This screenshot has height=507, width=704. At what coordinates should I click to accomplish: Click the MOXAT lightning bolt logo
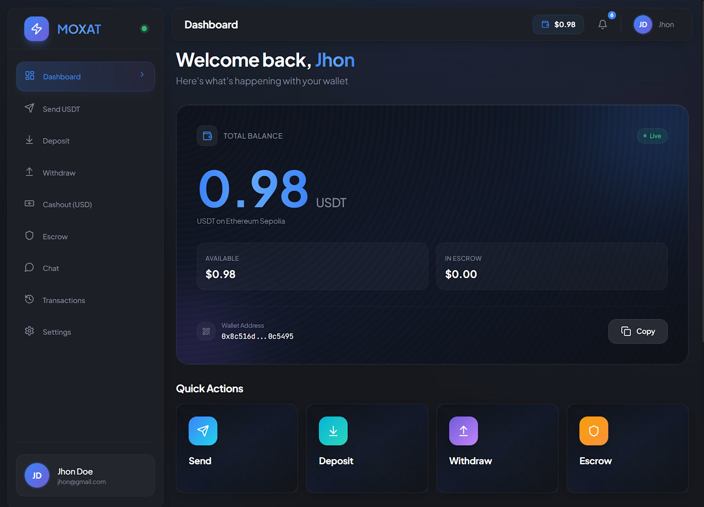pyautogui.click(x=36, y=29)
